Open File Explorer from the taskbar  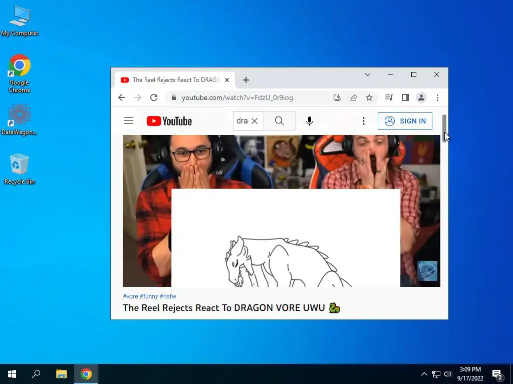tap(61, 374)
